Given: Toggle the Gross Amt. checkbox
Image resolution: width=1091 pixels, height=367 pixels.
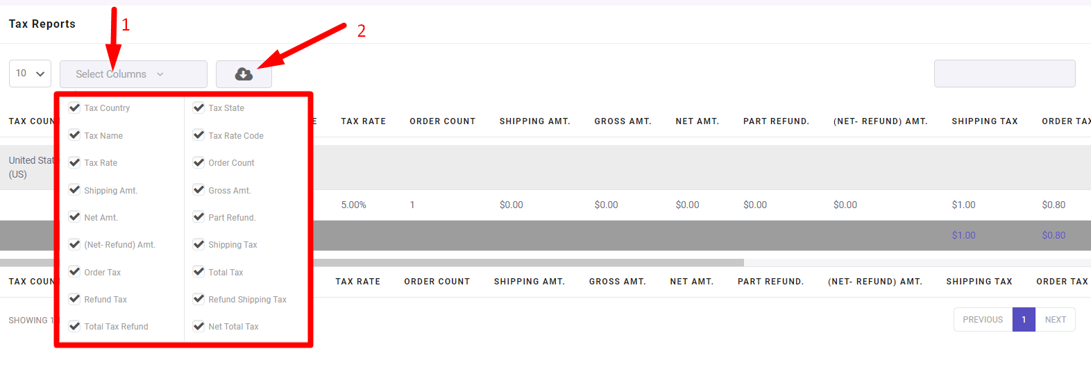Looking at the screenshot, I should 198,190.
